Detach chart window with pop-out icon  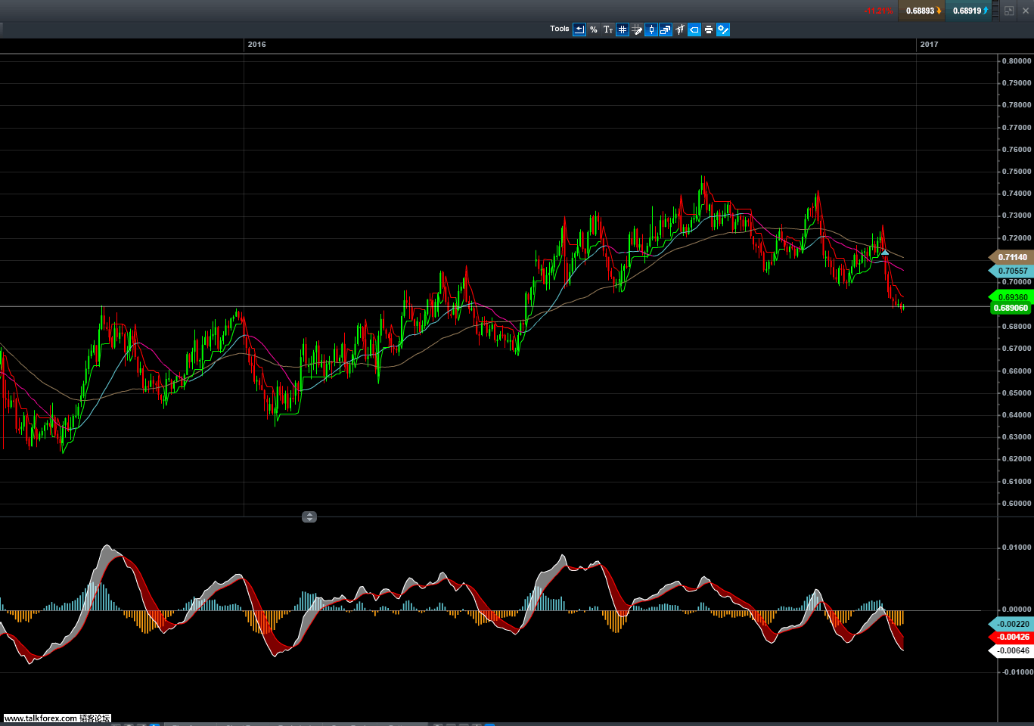tap(1009, 11)
